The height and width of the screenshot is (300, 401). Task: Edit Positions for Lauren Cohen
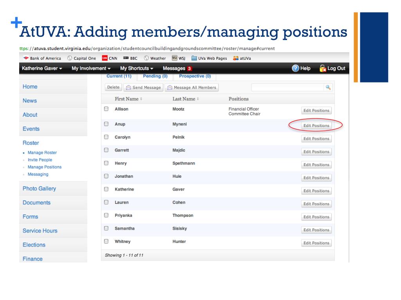pos(316,204)
